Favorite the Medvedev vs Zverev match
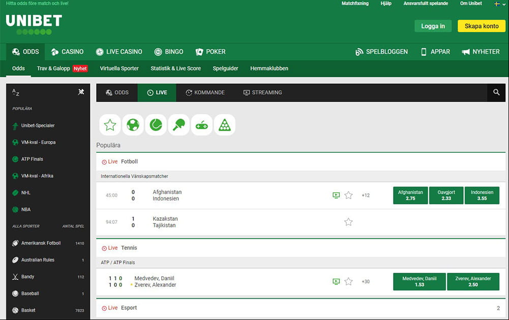 coord(349,281)
